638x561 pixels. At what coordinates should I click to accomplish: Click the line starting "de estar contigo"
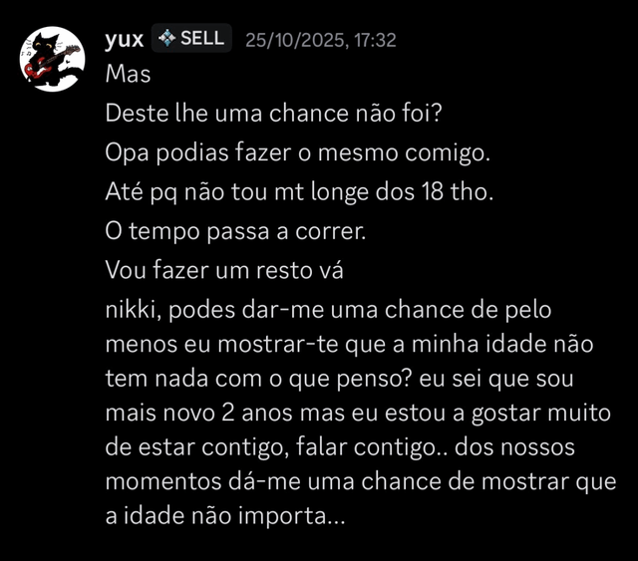[340, 447]
